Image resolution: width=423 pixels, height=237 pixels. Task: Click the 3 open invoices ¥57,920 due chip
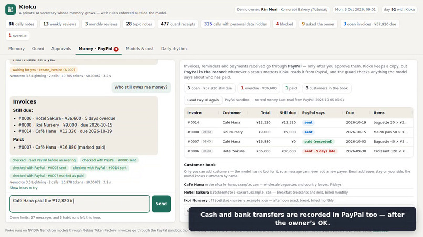click(369, 24)
